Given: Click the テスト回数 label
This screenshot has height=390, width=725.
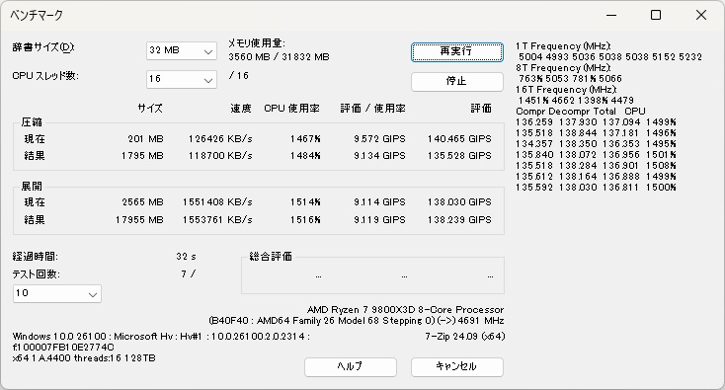Looking at the screenshot, I should click(37, 274).
